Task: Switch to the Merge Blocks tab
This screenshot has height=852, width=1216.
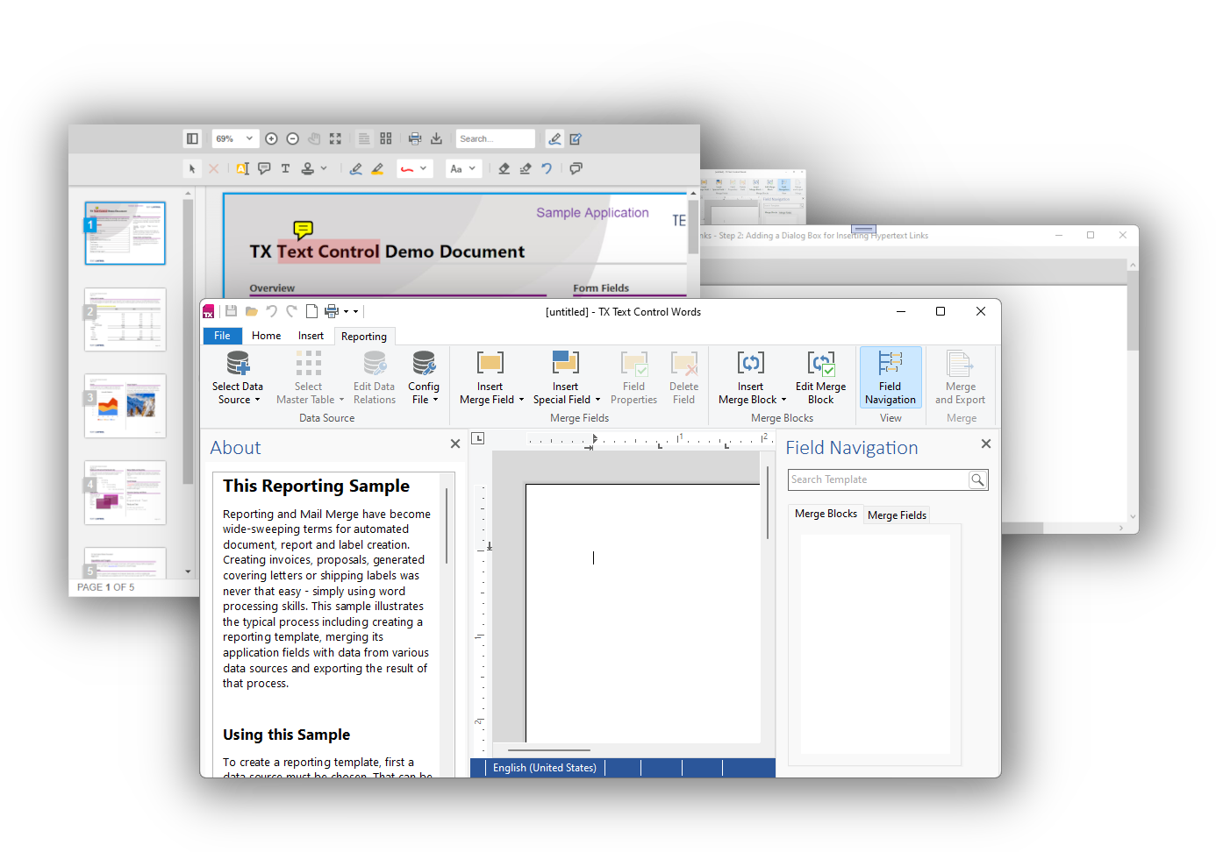Action: point(826,514)
